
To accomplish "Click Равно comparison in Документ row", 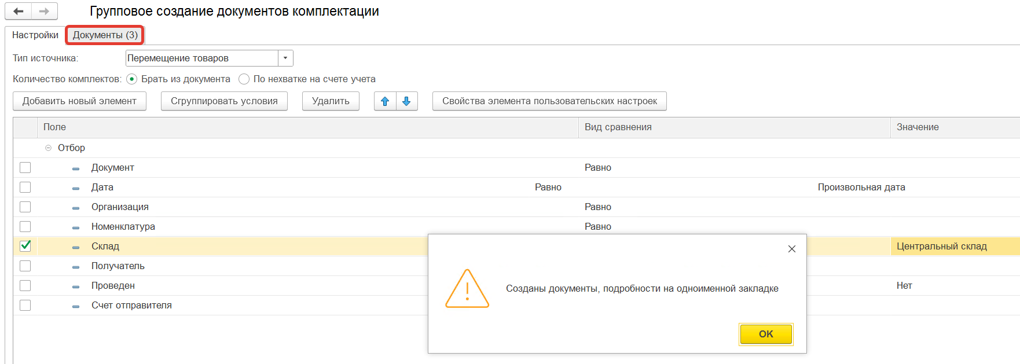I will coord(598,168).
